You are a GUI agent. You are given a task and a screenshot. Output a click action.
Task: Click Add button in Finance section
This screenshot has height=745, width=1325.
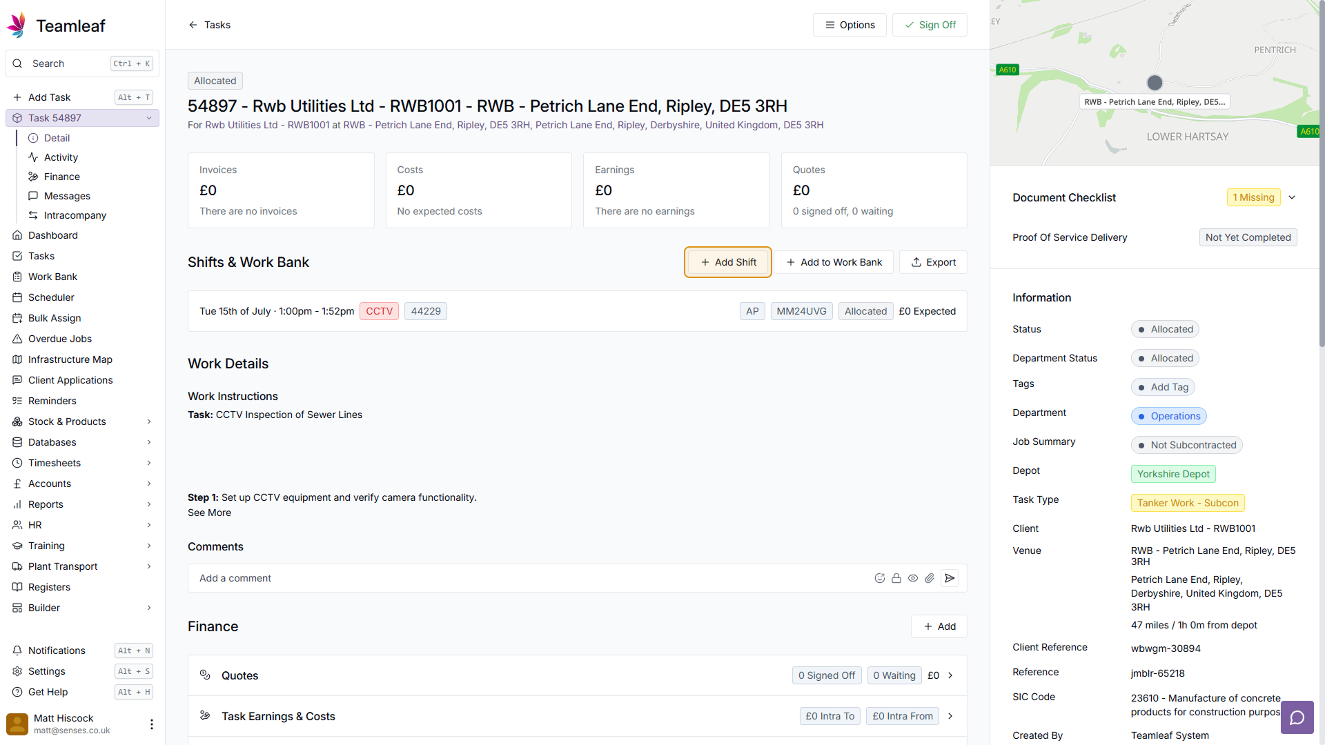(939, 626)
